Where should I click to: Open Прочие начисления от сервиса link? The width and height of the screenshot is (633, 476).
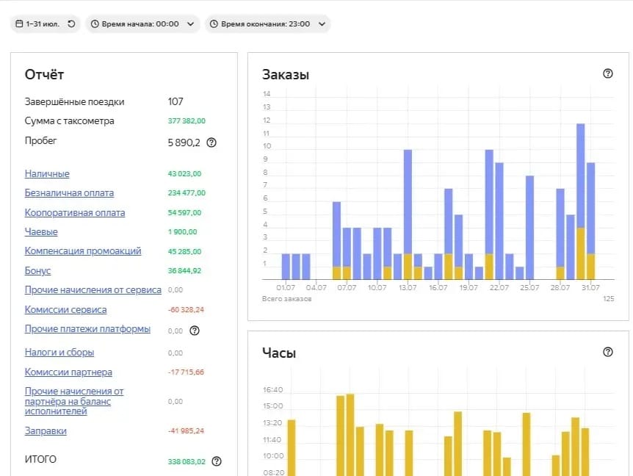pos(93,290)
